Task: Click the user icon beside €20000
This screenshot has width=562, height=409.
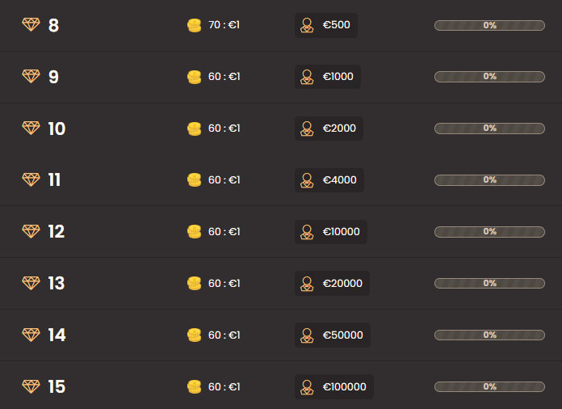Action: click(307, 284)
